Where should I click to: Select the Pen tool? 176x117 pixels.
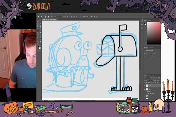point(40,37)
